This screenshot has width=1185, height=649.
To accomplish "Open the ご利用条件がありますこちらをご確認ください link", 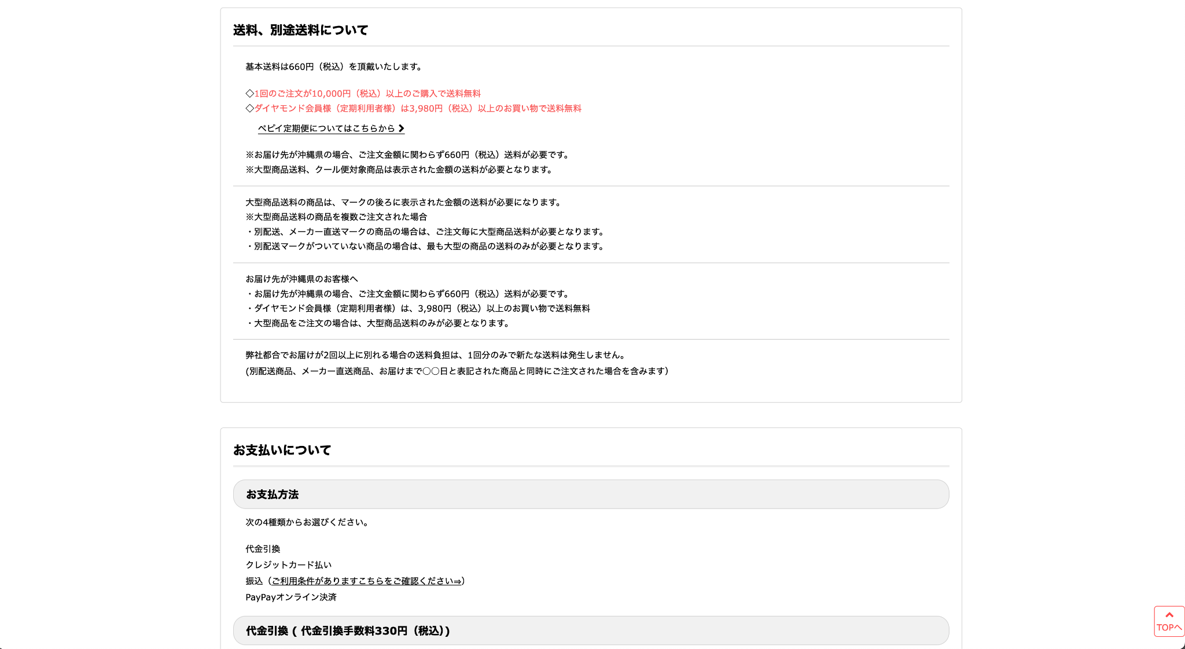I will tap(366, 581).
